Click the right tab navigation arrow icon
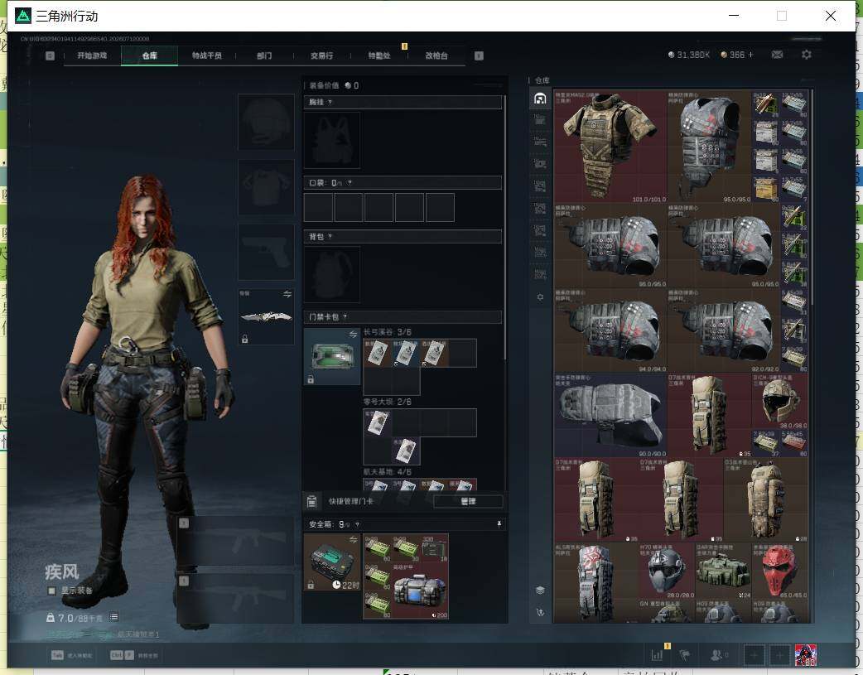 click(479, 55)
